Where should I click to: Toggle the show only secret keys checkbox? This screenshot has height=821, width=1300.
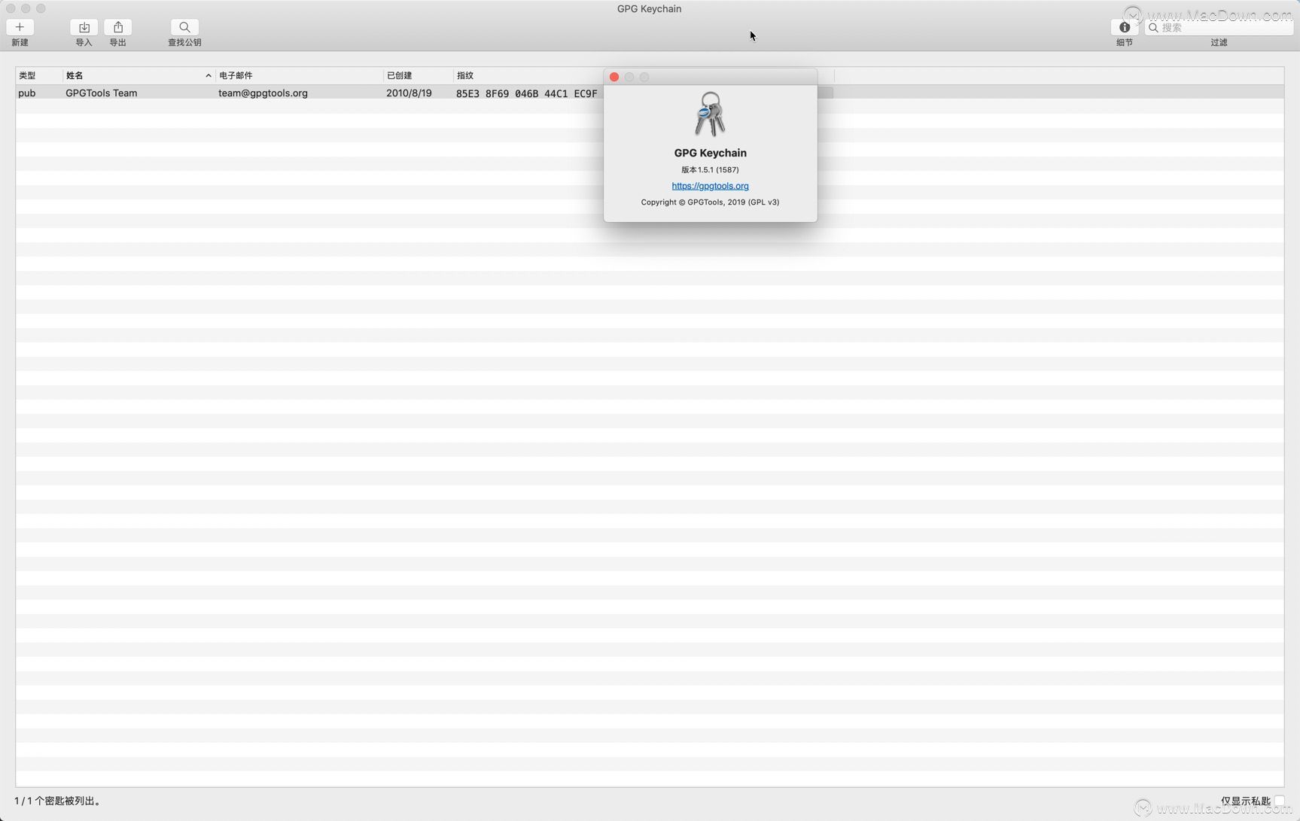tap(1279, 801)
